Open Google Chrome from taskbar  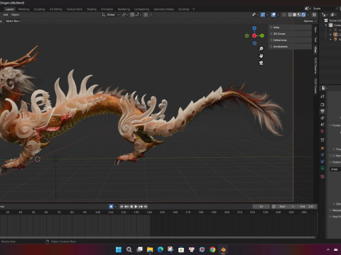point(212,249)
